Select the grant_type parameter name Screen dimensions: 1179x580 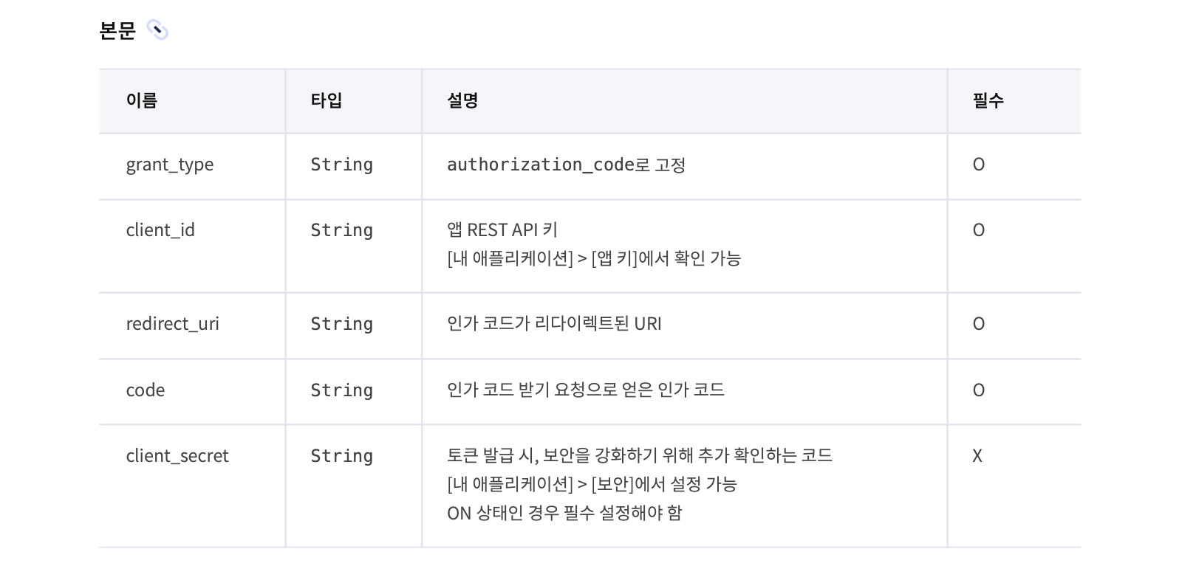click(x=170, y=165)
